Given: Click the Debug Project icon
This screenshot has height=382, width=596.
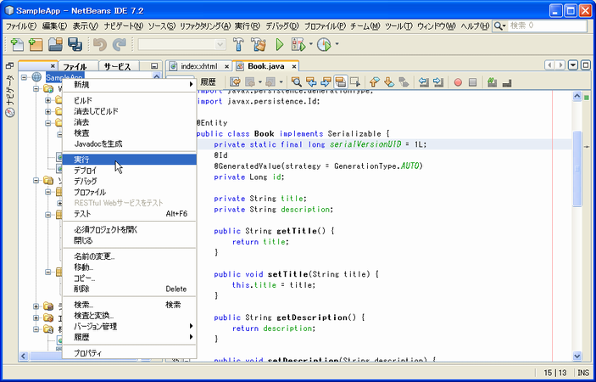Looking at the screenshot, I should (298, 44).
